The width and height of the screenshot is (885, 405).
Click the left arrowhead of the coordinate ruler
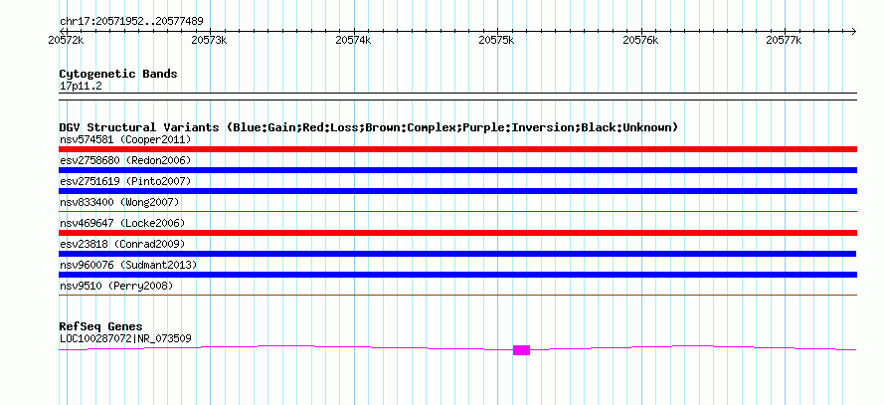[63, 31]
